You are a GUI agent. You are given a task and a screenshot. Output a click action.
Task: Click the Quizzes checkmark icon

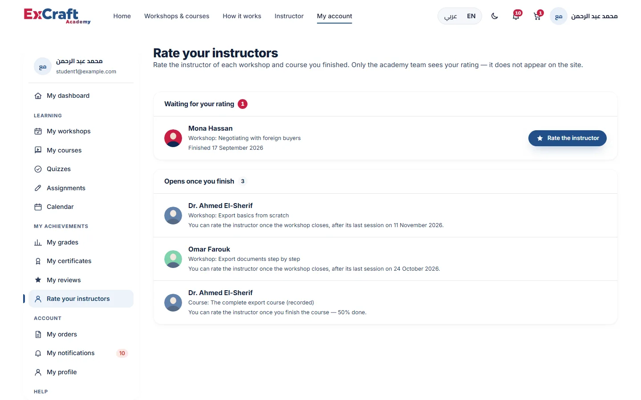coord(38,169)
